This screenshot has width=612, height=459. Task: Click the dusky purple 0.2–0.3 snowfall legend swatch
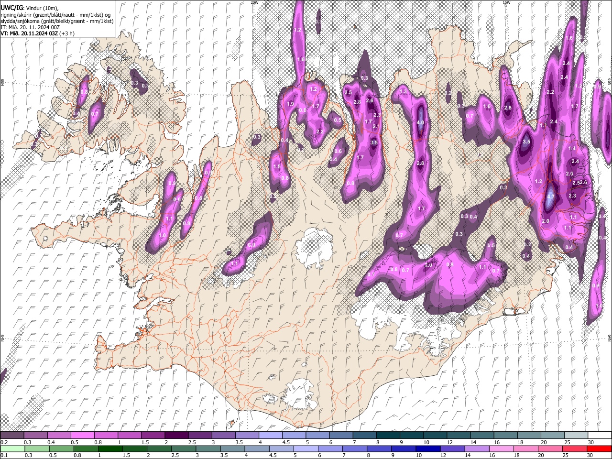tap(13, 436)
